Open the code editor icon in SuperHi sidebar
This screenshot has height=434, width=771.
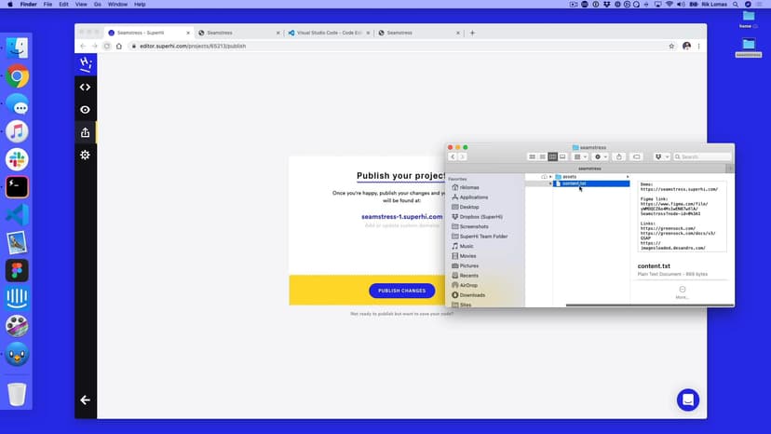coord(85,88)
